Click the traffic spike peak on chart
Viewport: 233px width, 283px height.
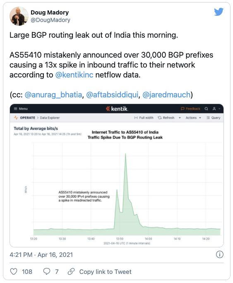125,154
